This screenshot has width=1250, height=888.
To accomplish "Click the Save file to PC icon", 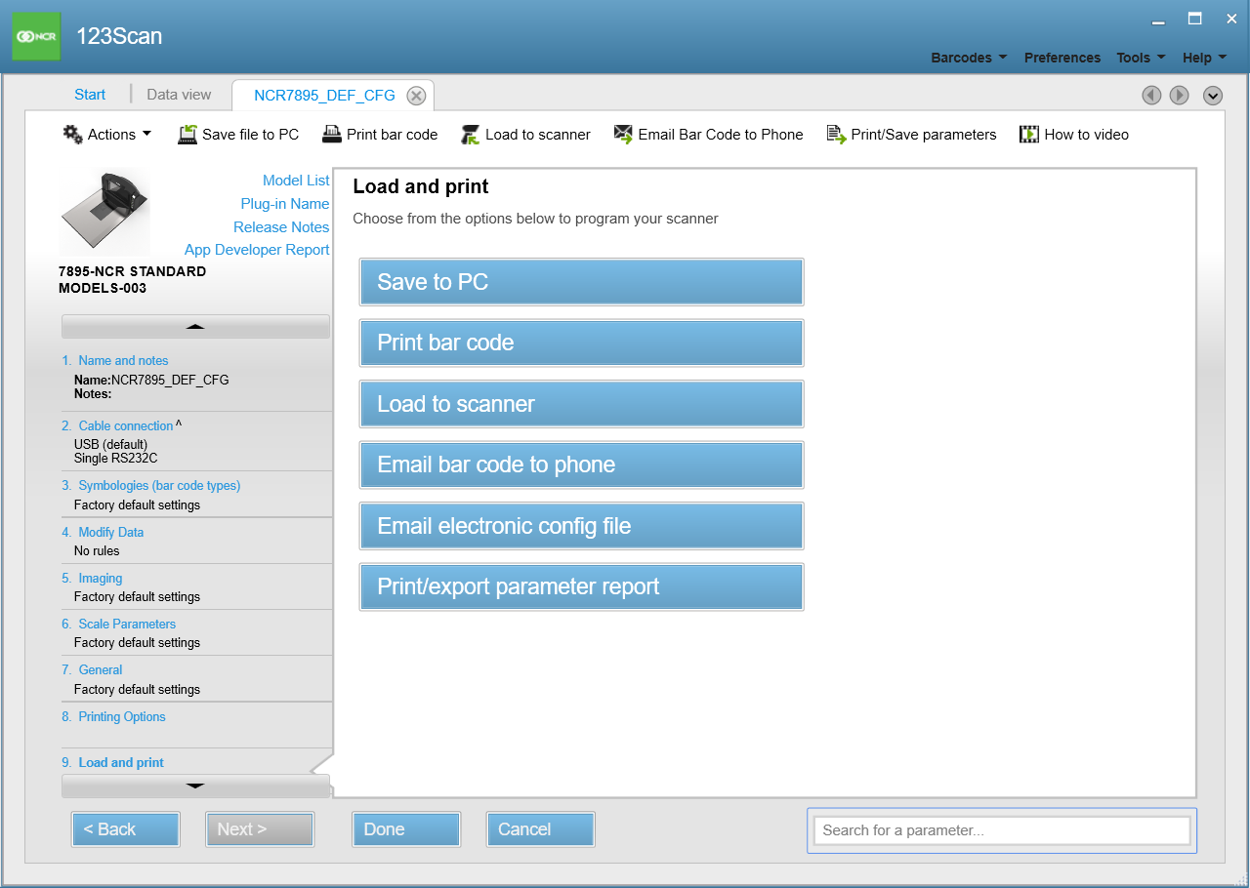I will point(187,135).
